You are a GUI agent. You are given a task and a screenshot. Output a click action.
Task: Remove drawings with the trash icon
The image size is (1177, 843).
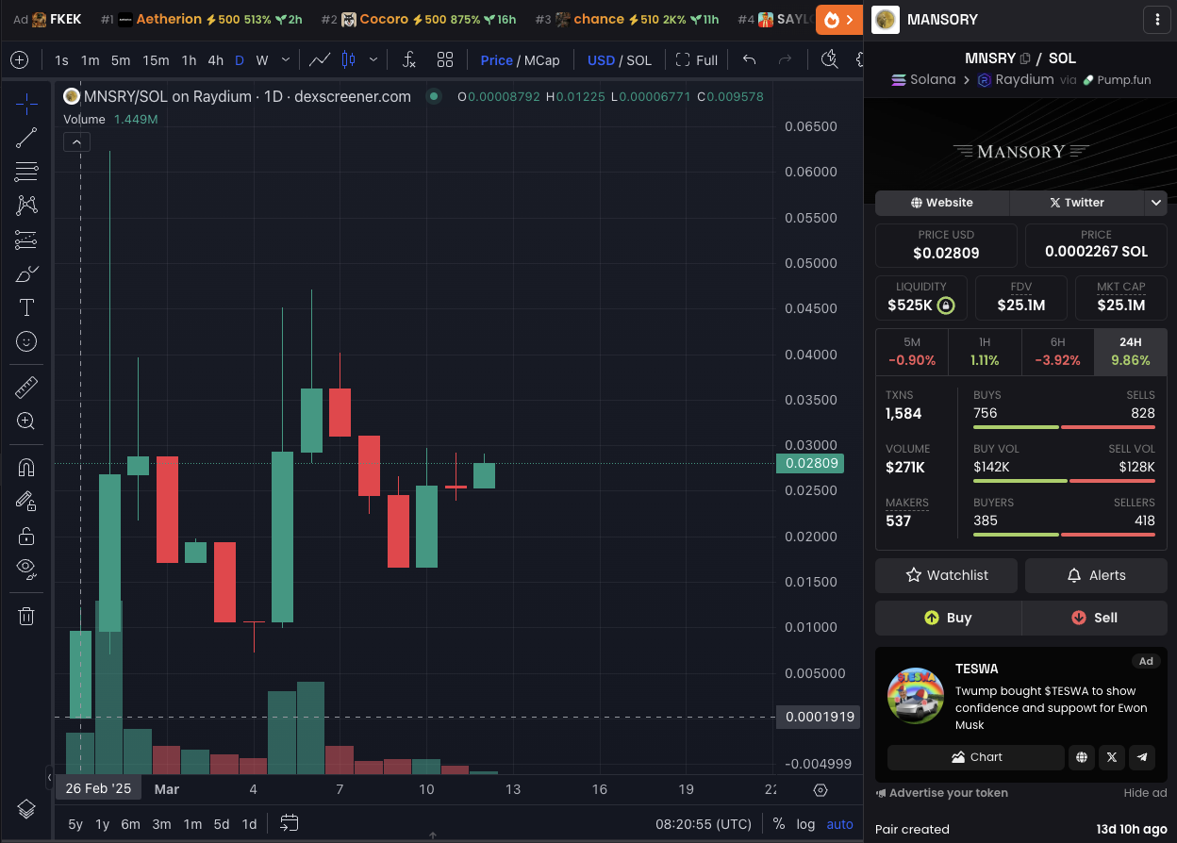coord(26,616)
